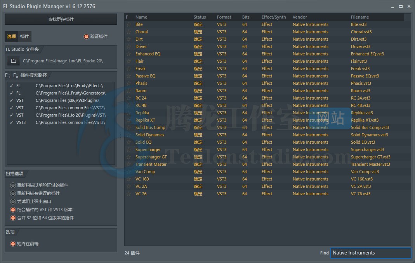Sort by the Bits column header
This screenshot has height=263, width=415.
pyautogui.click(x=246, y=17)
